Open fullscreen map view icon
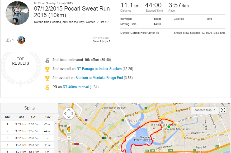This screenshot has width=231, height=153. coord(223,110)
